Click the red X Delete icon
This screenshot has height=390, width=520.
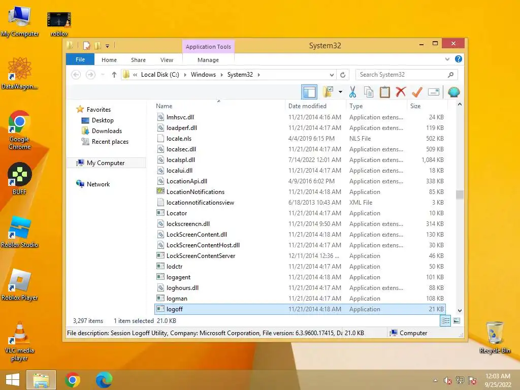[x=401, y=92]
